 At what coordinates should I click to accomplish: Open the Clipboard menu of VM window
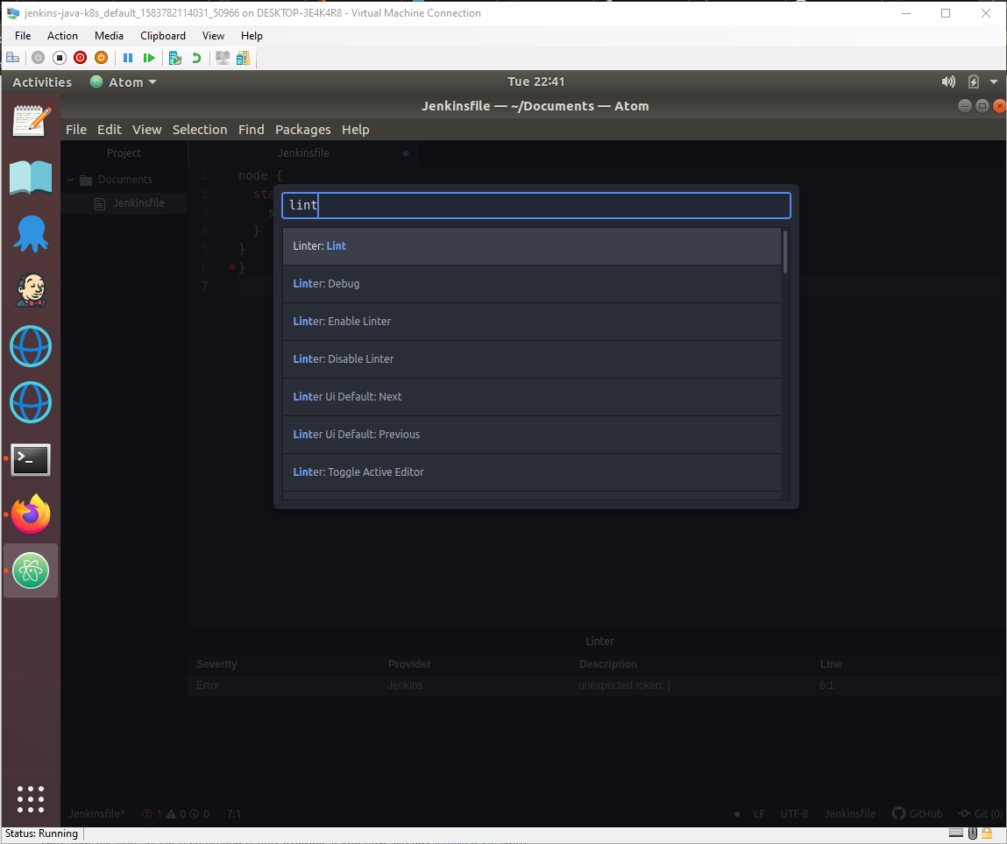click(x=162, y=36)
